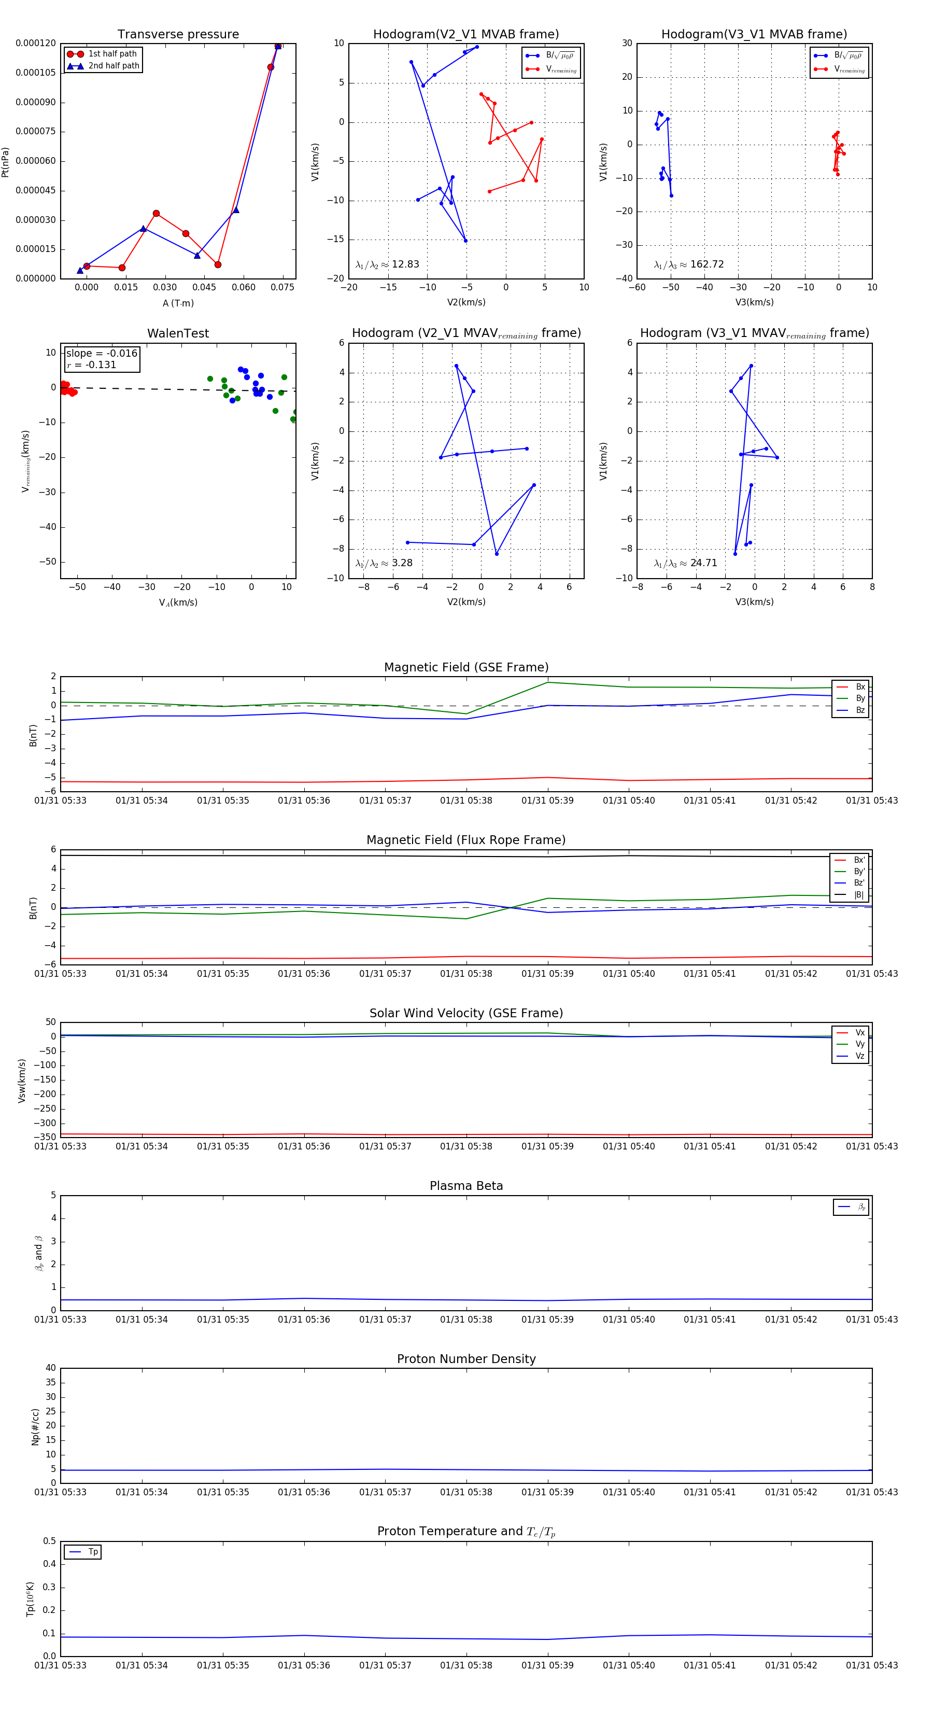The width and height of the screenshot is (933, 1711).
Task: Click the "Transverse pressure" plot title
Action: click(178, 34)
